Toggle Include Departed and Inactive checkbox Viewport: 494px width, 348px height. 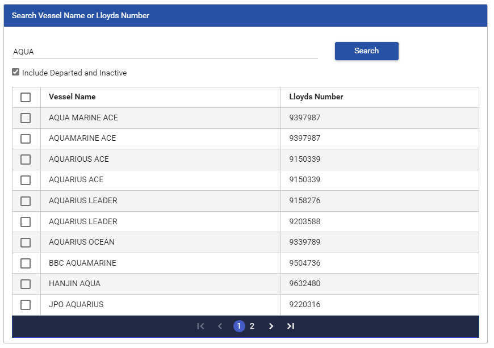[x=16, y=73]
